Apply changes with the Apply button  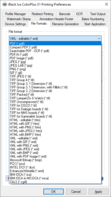pyautogui.click(x=98, y=191)
